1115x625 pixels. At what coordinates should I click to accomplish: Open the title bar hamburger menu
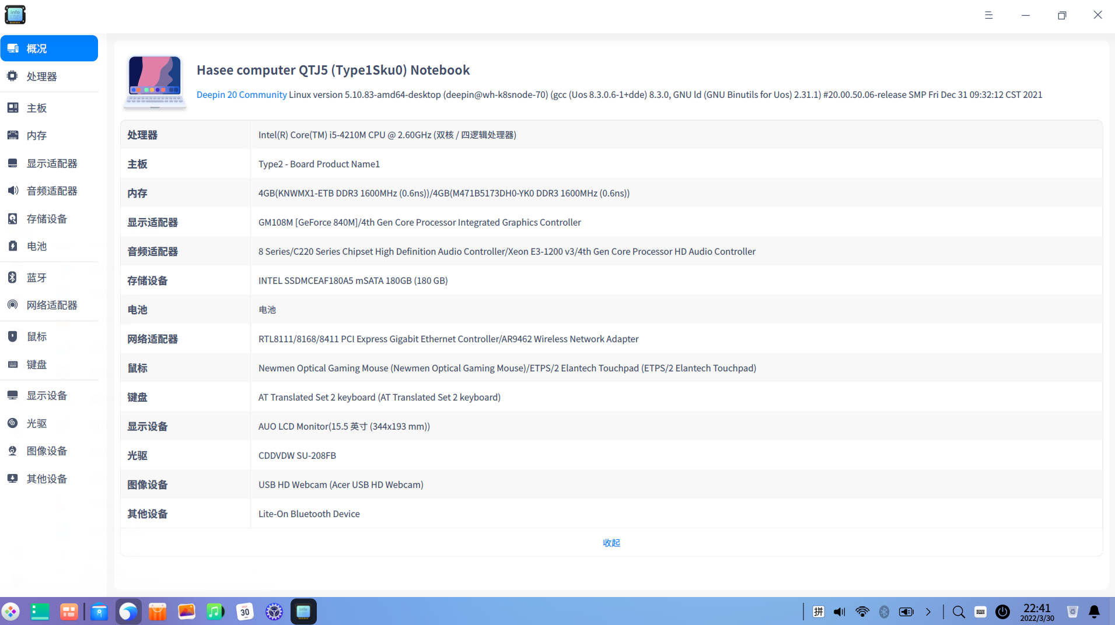(x=988, y=15)
